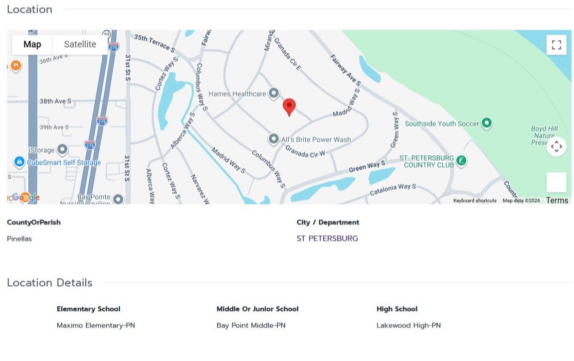
Task: Open the Keyboard shortcuts map link
Action: (475, 201)
